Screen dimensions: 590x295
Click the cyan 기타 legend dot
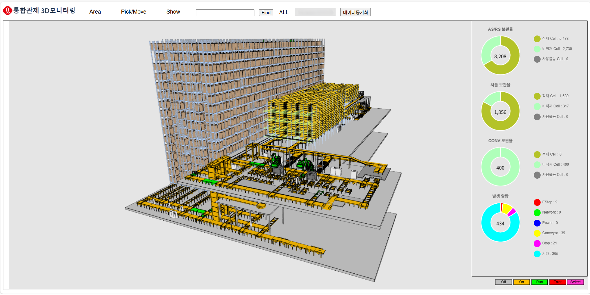(x=537, y=254)
